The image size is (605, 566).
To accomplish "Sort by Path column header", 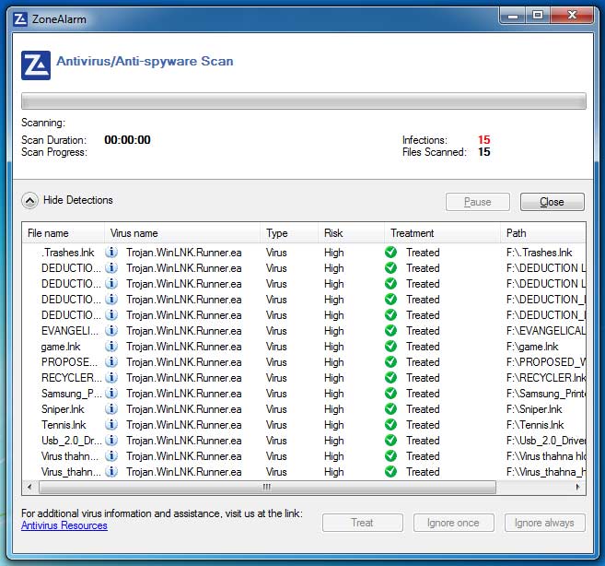I will click(x=543, y=233).
